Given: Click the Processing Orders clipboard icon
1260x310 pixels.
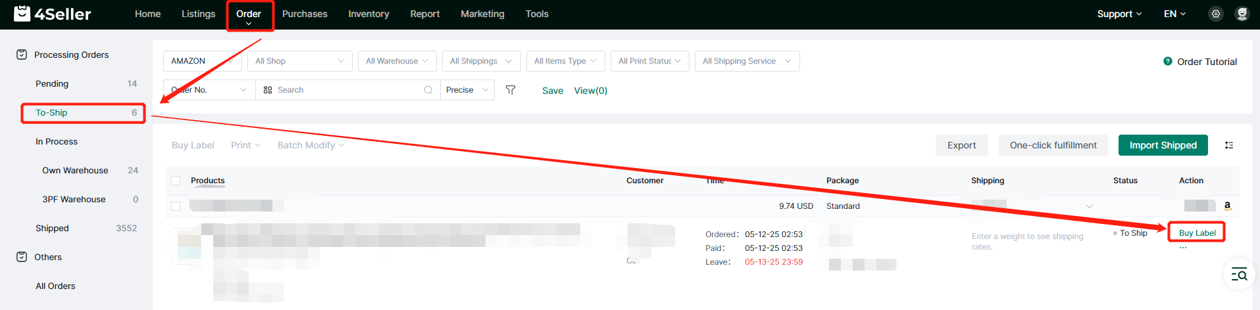Looking at the screenshot, I should coord(22,55).
